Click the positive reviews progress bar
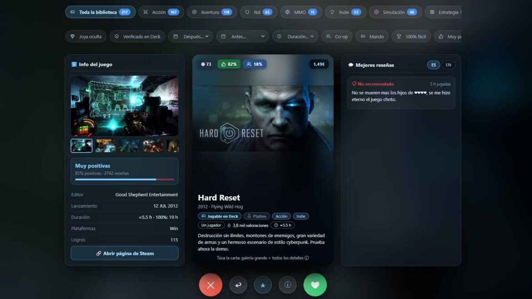532x299 pixels. click(125, 179)
